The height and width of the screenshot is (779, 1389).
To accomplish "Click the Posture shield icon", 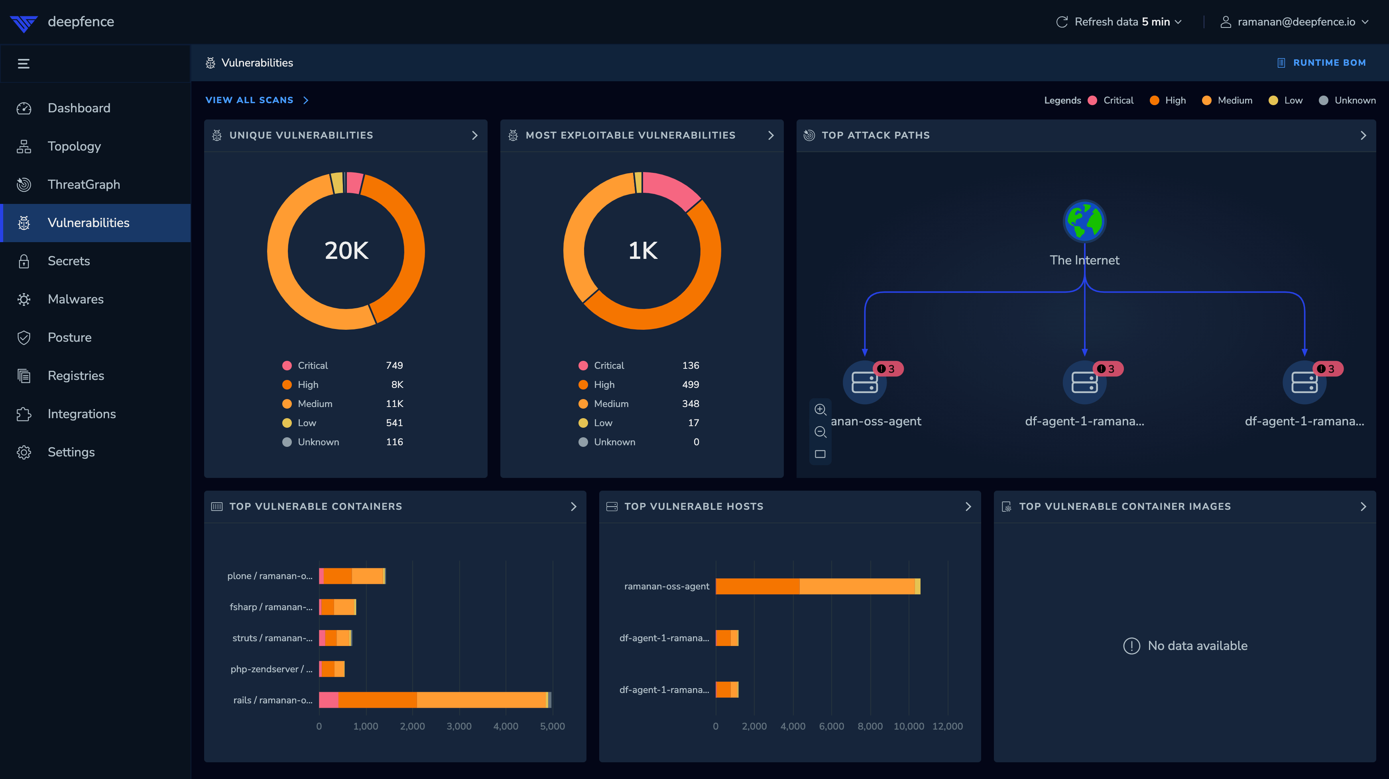I will 24,338.
